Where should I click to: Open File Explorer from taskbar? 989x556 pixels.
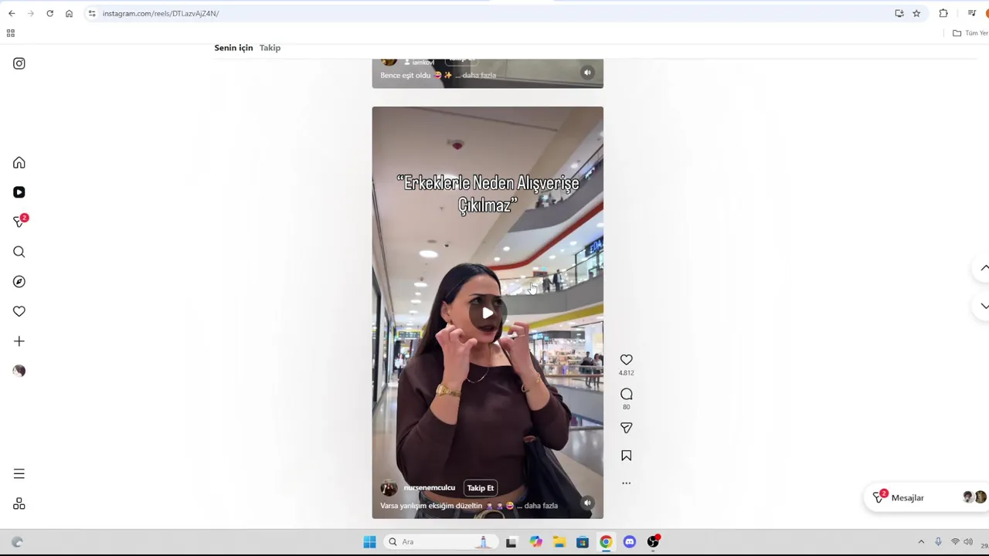559,542
